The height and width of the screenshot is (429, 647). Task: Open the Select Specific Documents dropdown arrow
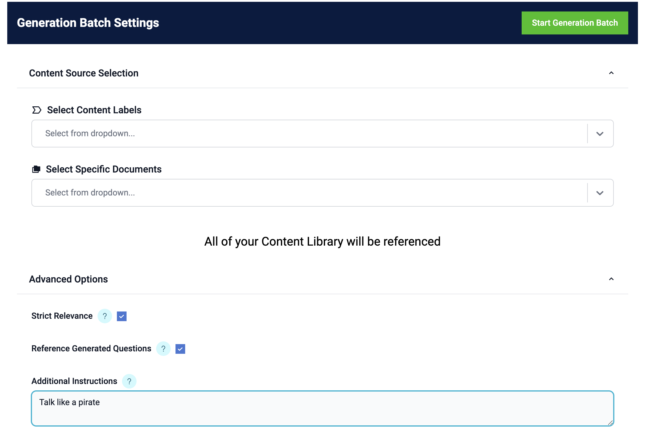(x=600, y=193)
